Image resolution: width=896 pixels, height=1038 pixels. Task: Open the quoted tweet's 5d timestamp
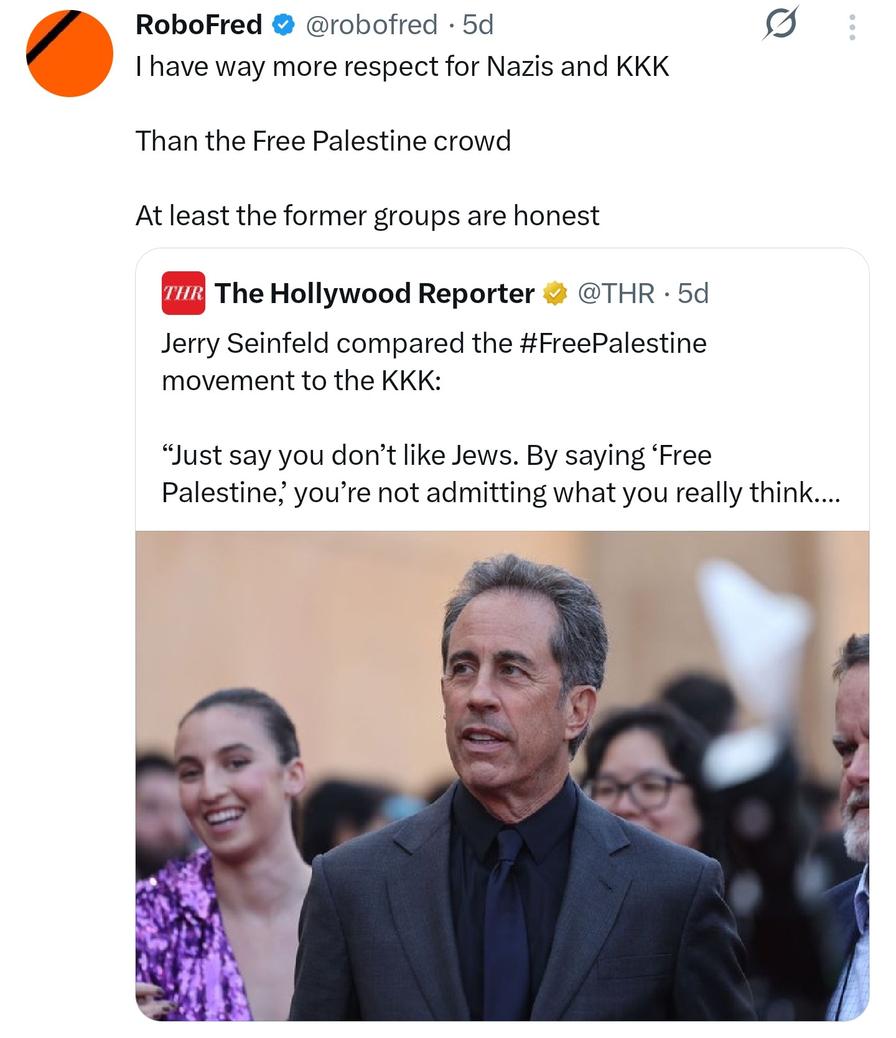point(693,293)
